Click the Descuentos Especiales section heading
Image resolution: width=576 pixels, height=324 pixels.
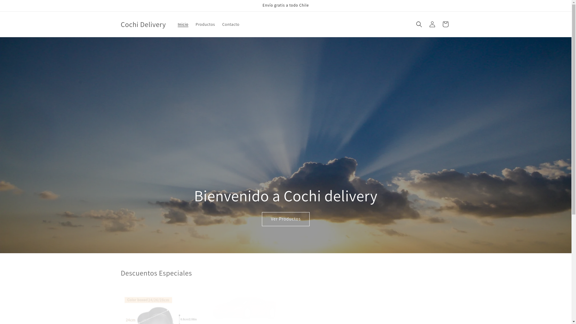[156, 273]
